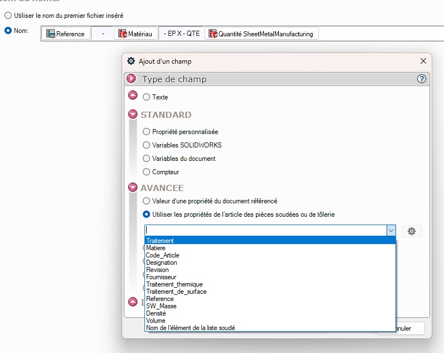This screenshot has height=353, width=444.
Task: Pick Code_Article in the property list
Action: (x=162, y=255)
